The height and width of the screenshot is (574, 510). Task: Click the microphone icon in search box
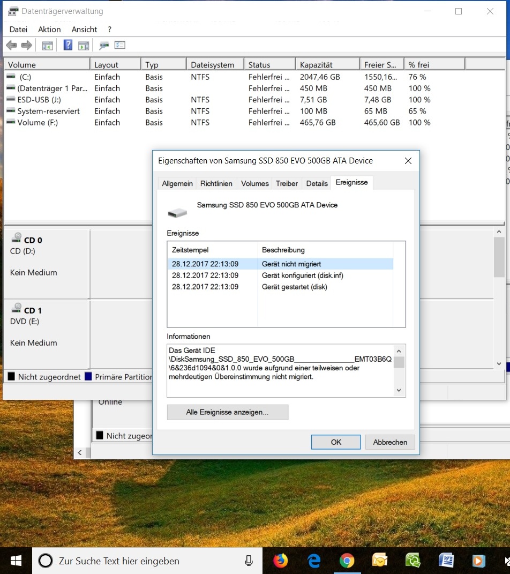click(249, 561)
